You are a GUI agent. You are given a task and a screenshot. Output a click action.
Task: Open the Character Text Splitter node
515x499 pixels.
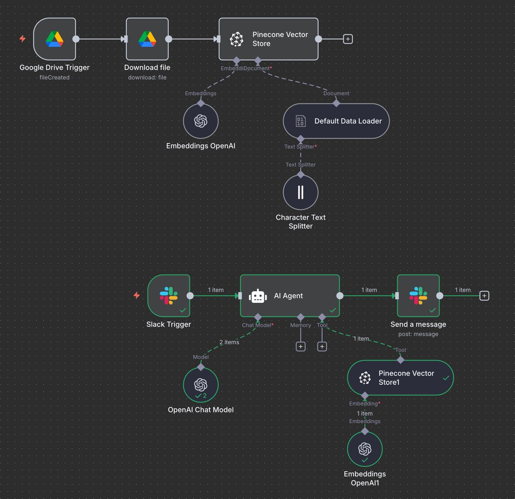pos(300,192)
